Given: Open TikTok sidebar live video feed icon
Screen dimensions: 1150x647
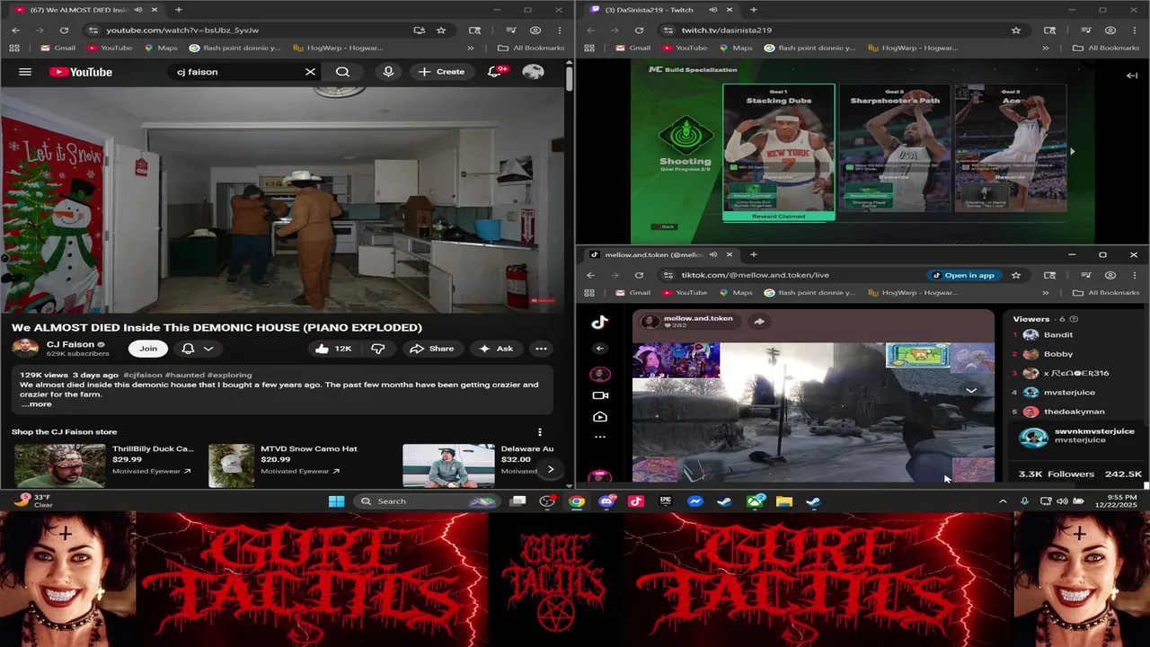Looking at the screenshot, I should coord(600,417).
